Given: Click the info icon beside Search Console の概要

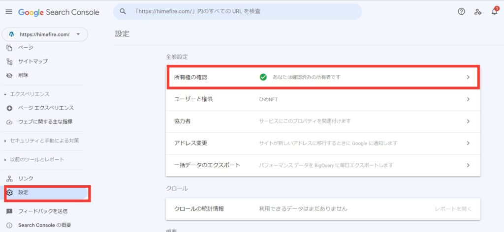Looking at the screenshot, I should [x=10, y=225].
